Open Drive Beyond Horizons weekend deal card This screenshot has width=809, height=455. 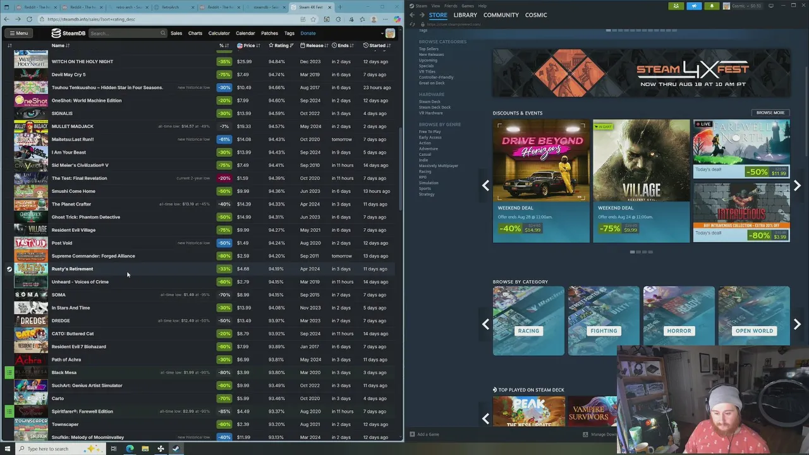click(x=541, y=181)
